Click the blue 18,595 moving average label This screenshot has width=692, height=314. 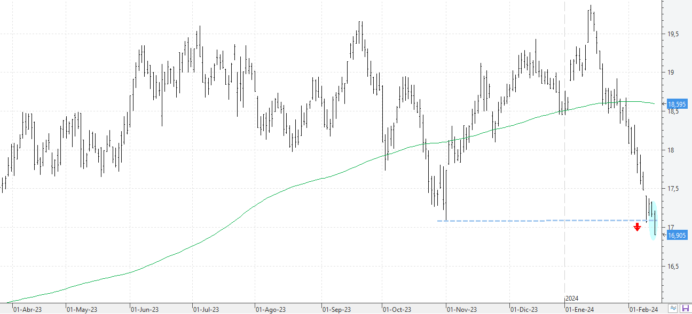pyautogui.click(x=677, y=104)
